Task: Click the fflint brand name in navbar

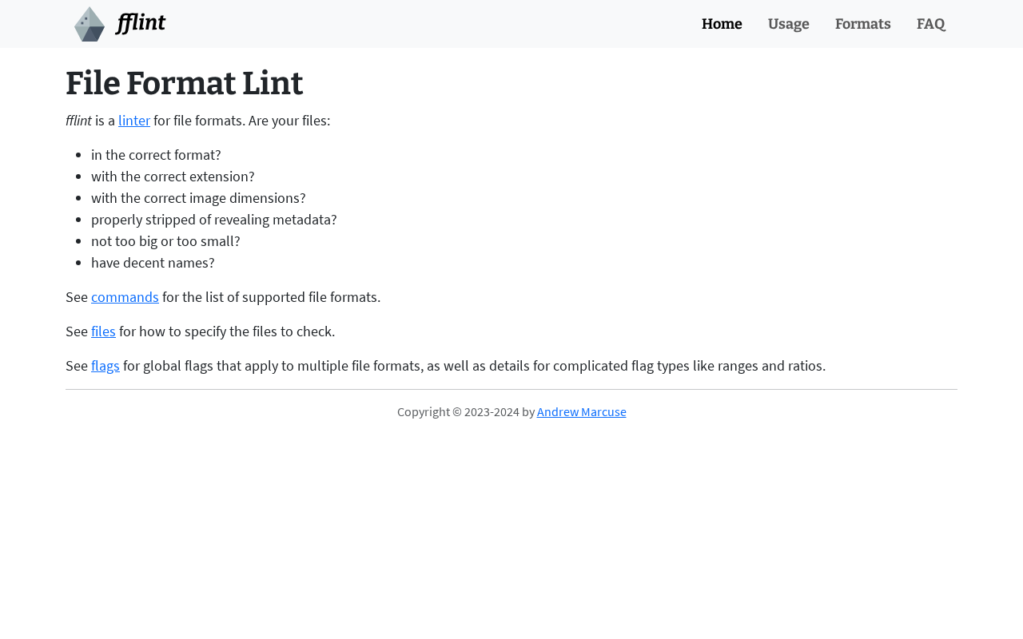Action: [x=141, y=24]
